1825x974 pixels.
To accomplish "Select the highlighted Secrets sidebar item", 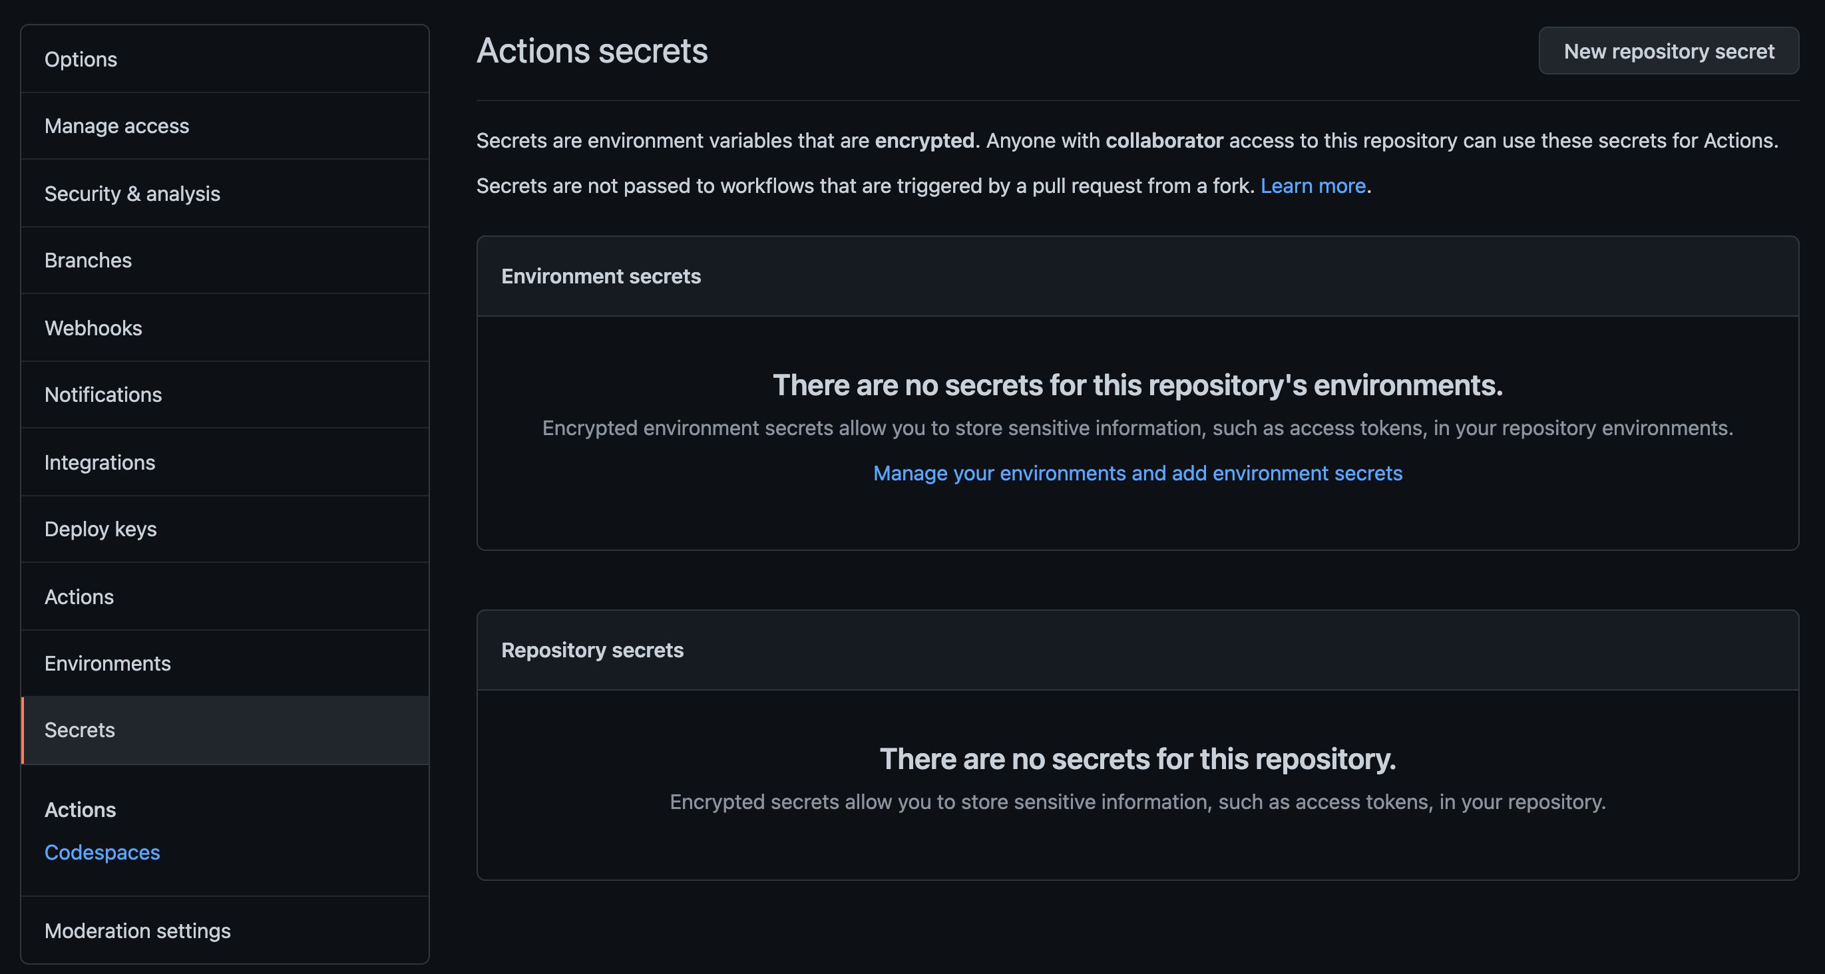I will 80,730.
